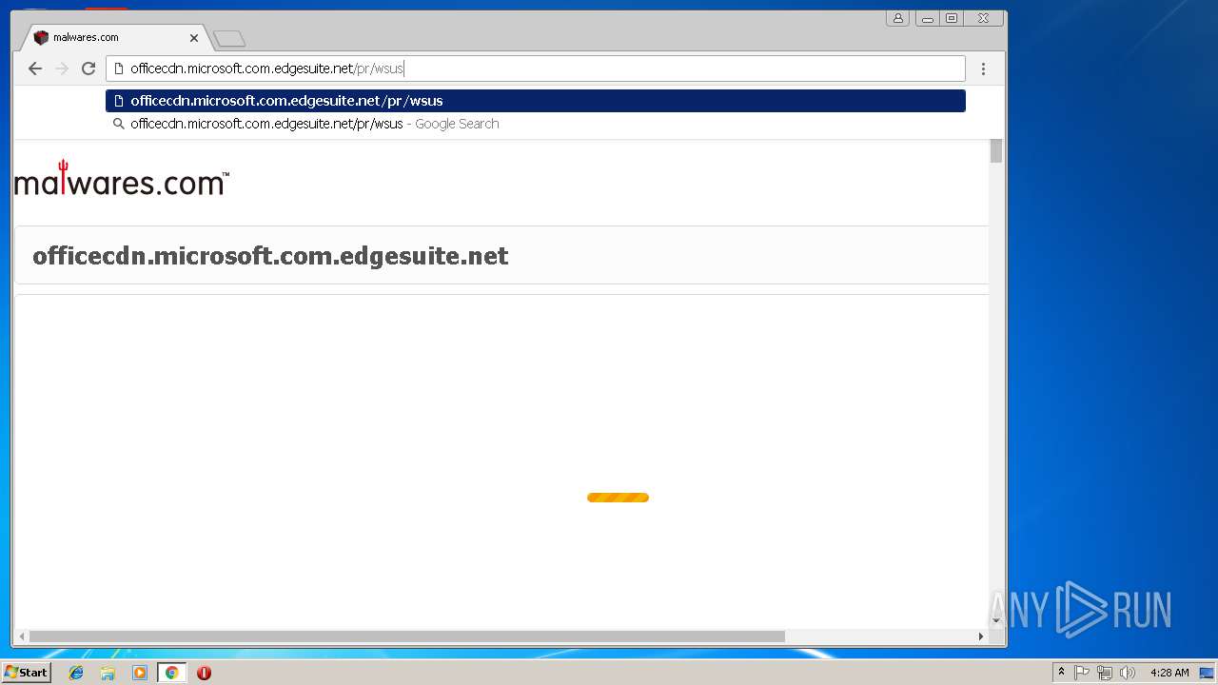Open the Opera icon in taskbar
This screenshot has width=1218, height=685.
204,673
